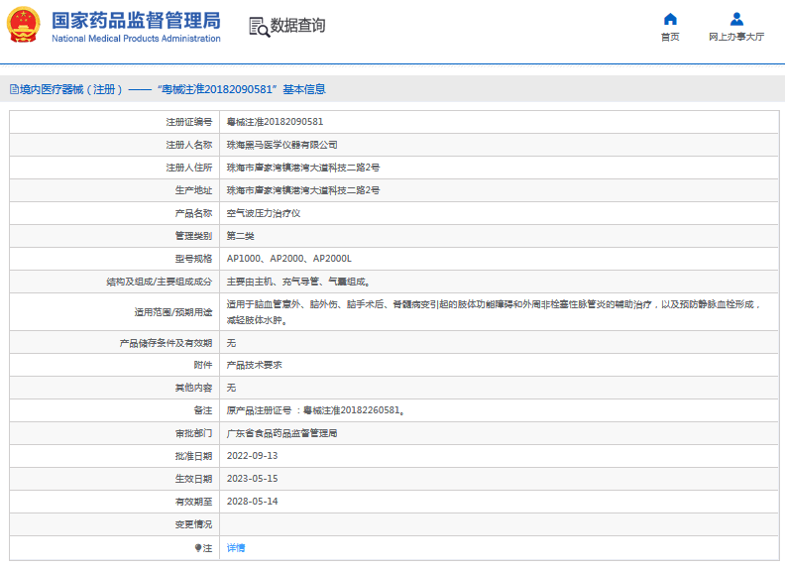Open 网上办事大厅 text link
The width and height of the screenshot is (785, 569).
tap(736, 37)
